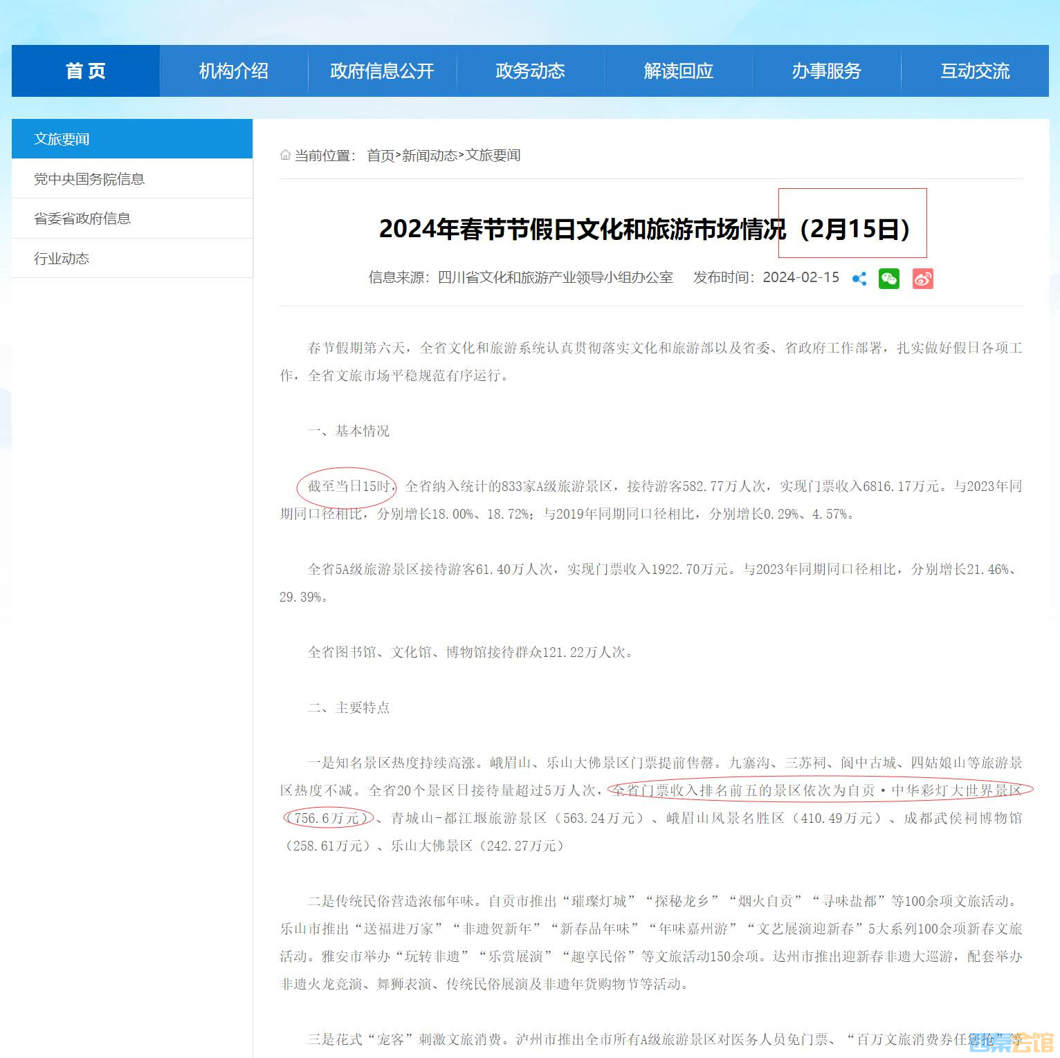Screen dimensions: 1060x1058
Task: Open the 首页 navigation tab
Action: tap(86, 71)
